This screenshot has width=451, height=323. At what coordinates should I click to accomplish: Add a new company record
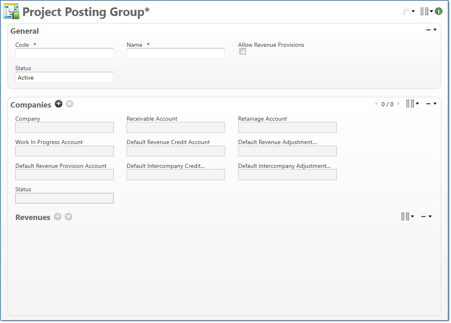pyautogui.click(x=59, y=104)
